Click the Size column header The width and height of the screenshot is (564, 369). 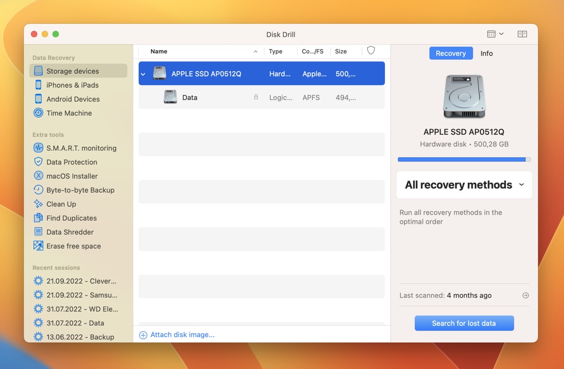[341, 51]
